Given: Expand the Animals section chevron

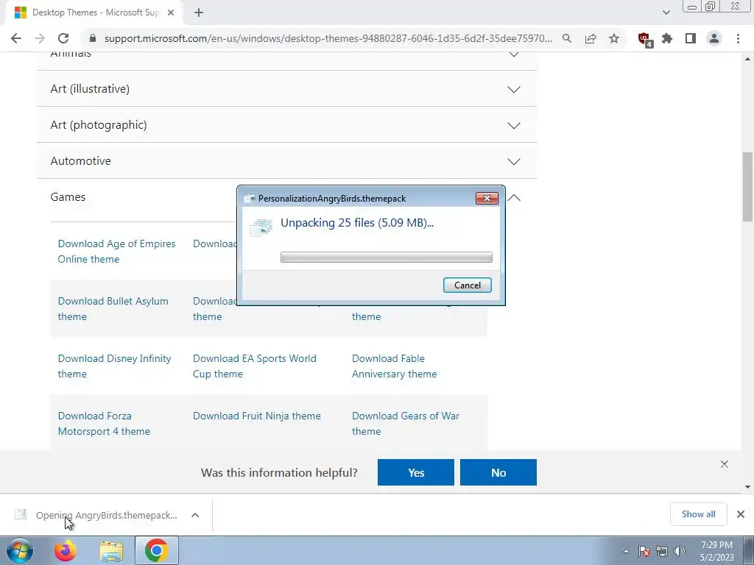Looking at the screenshot, I should 514,54.
